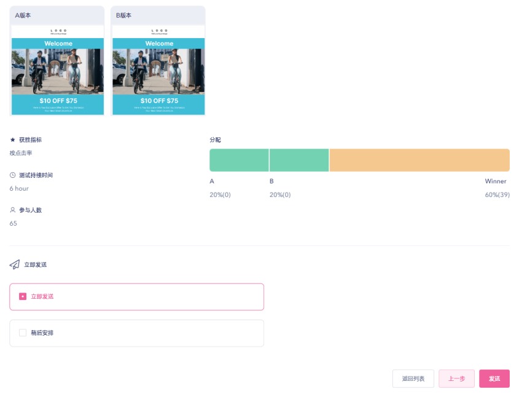The width and height of the screenshot is (522, 403).
Task: Click the Winner label under allocation bar
Action: coord(496,182)
